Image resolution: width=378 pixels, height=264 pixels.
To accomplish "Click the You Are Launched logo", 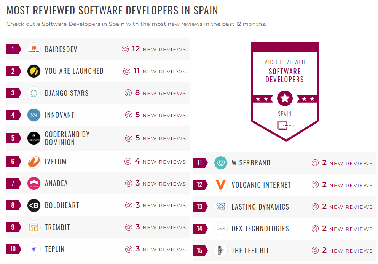I will click(34, 71).
